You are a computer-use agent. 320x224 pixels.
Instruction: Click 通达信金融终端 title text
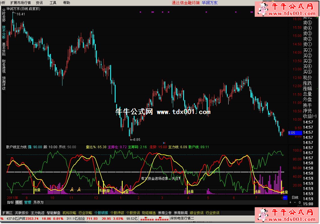coord(186,3)
